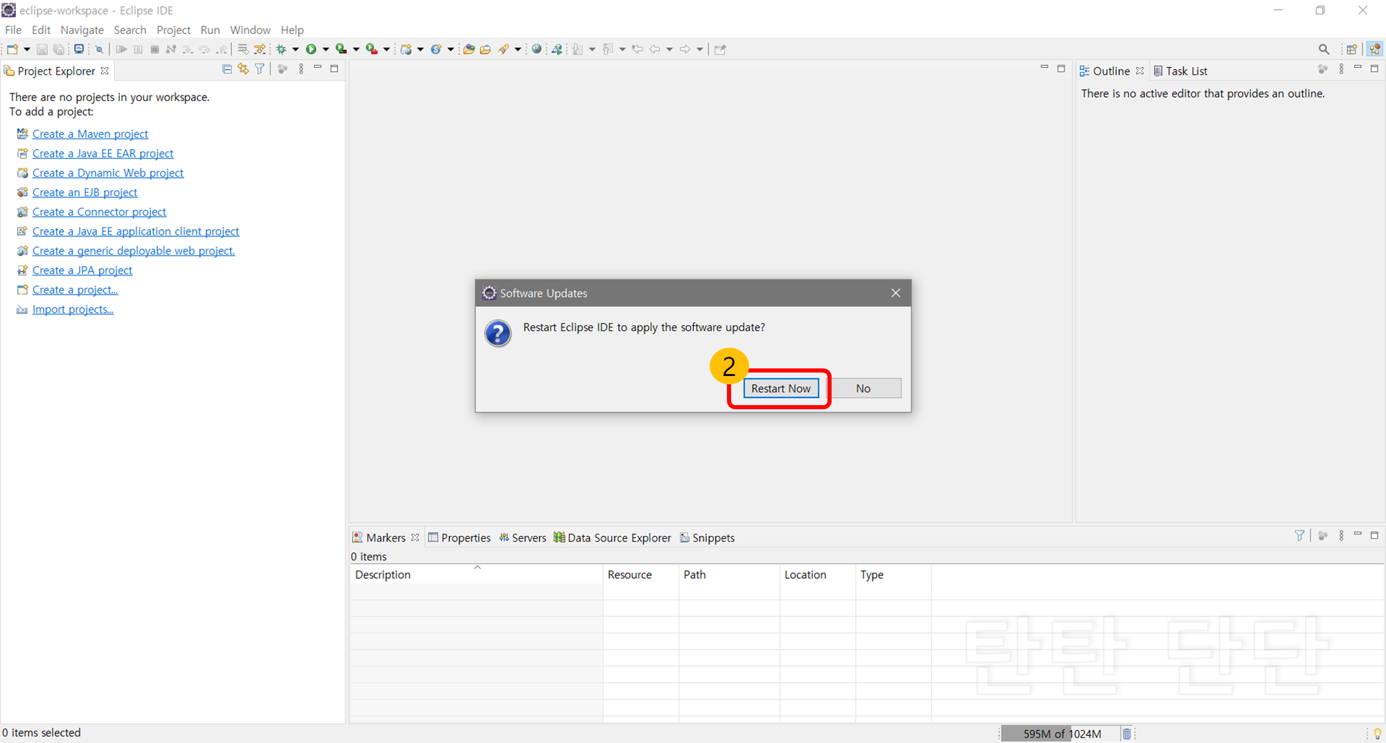This screenshot has width=1386, height=743.
Task: Toggle Link with Editor in Project Explorer
Action: tap(243, 69)
